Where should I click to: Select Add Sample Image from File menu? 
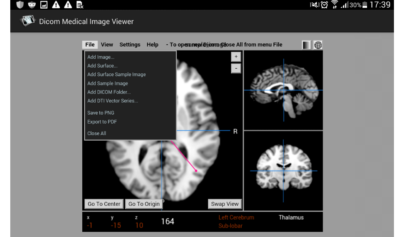coord(107,83)
